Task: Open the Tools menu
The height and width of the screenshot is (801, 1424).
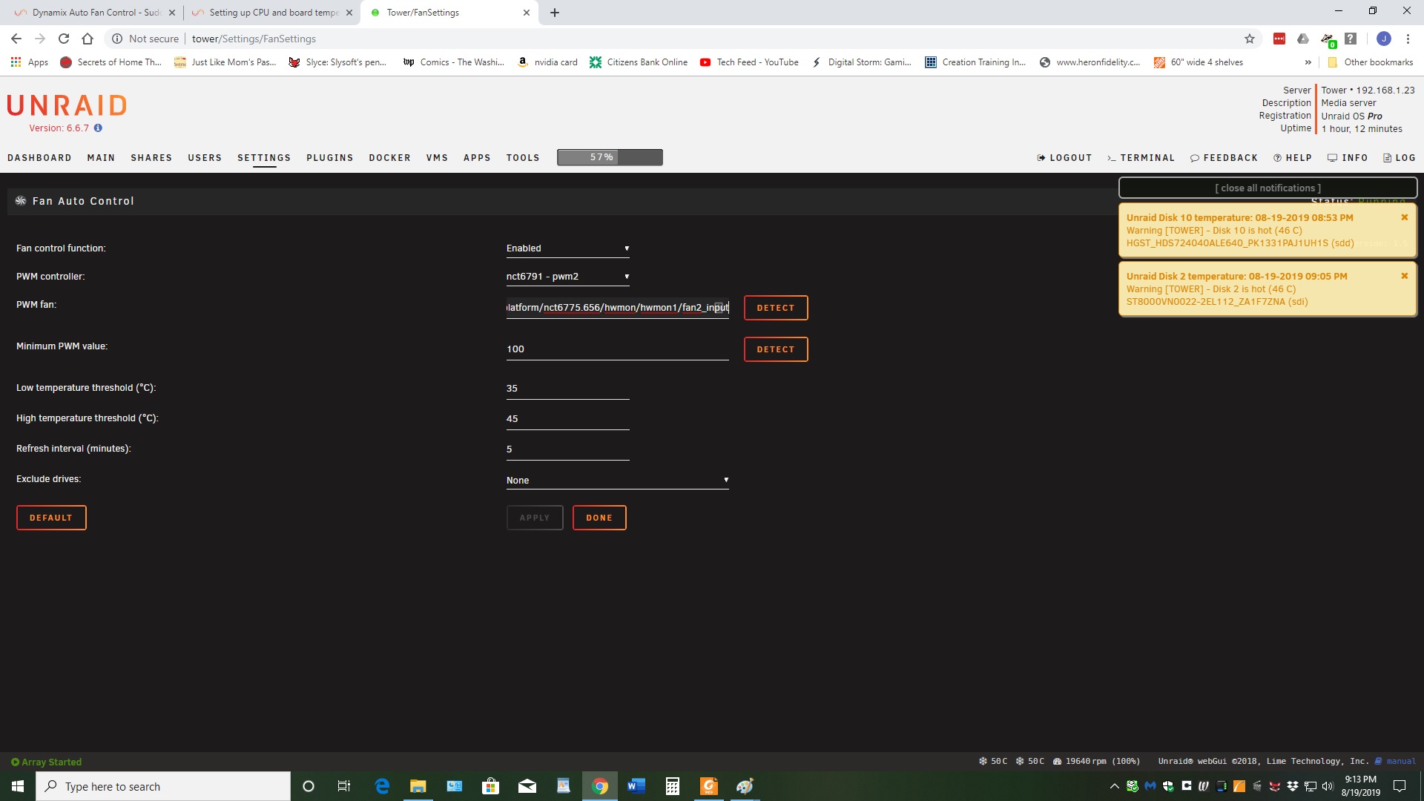Action: click(x=523, y=158)
